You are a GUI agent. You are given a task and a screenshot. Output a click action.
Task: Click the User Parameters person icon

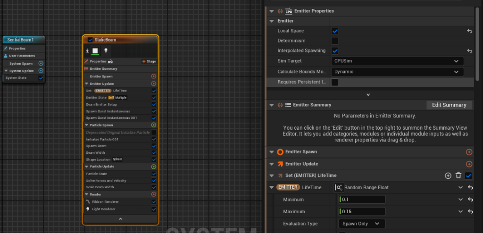tap(6, 56)
